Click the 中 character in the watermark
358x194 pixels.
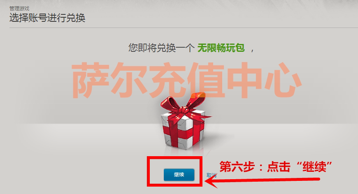tap(244, 80)
